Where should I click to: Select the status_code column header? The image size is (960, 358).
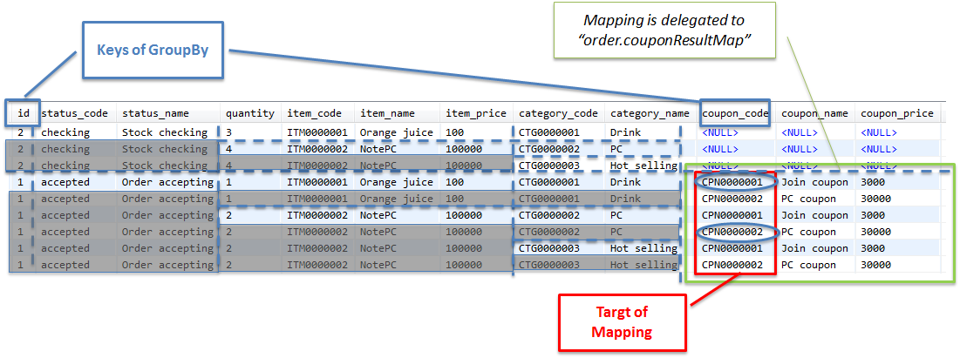click(x=74, y=113)
